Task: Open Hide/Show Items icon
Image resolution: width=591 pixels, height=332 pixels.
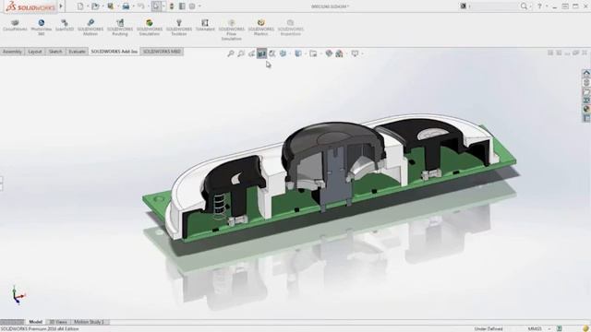Action: pyautogui.click(x=313, y=53)
